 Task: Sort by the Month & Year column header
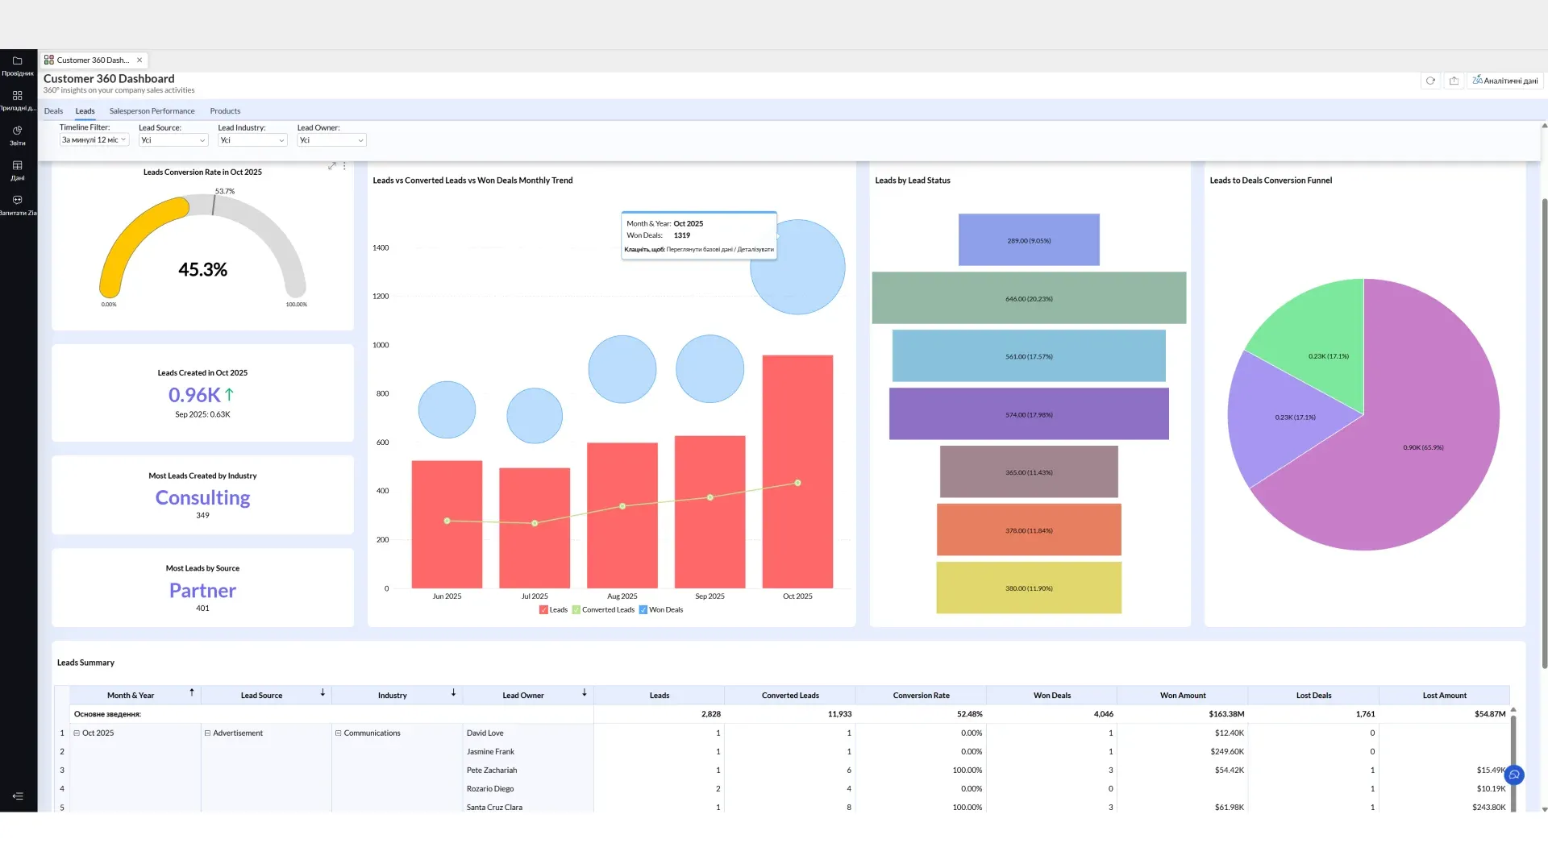coord(131,696)
